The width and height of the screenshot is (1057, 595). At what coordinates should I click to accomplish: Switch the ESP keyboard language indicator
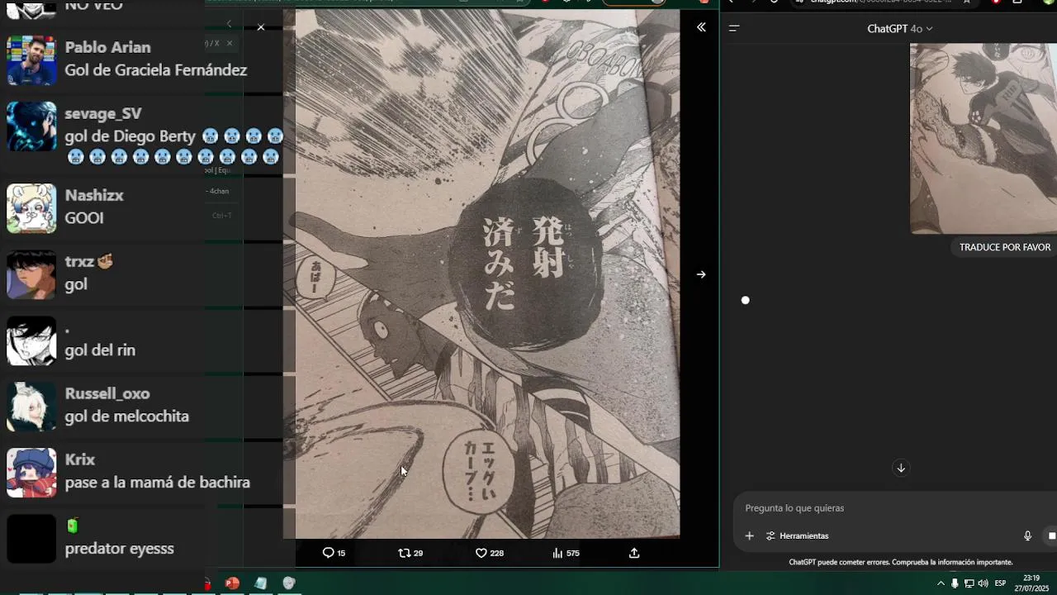coord(1000,583)
